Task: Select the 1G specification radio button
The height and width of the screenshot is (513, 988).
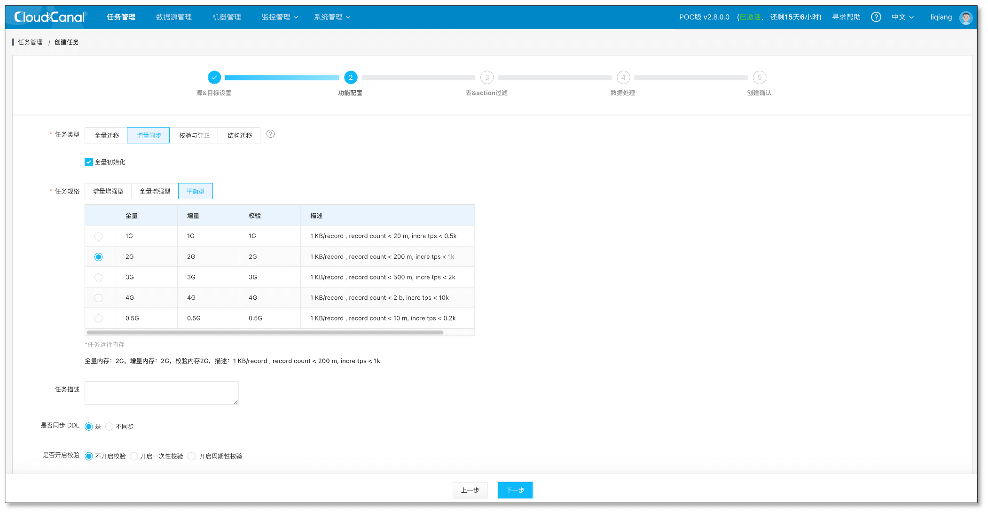Action: (x=99, y=236)
